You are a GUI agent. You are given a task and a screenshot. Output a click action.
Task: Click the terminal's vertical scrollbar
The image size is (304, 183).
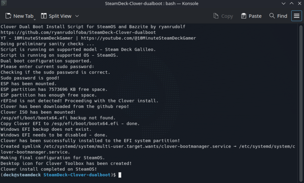tap(301, 103)
